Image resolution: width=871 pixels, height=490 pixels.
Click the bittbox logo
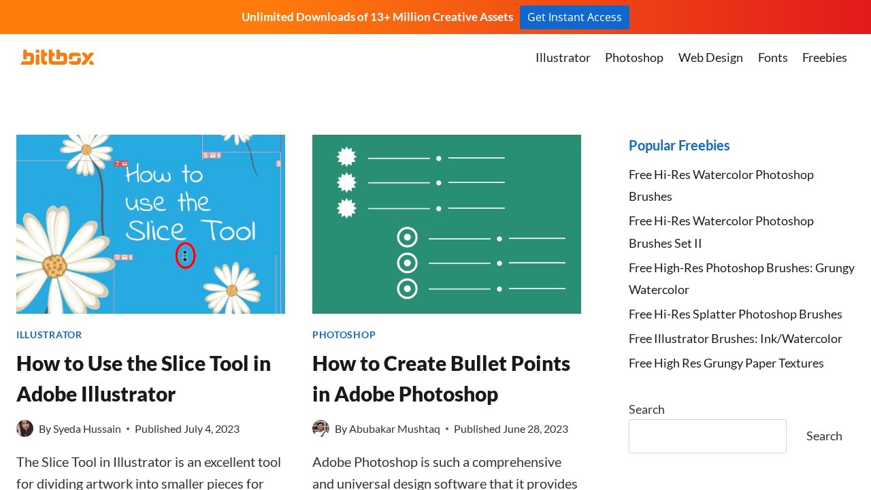(57, 57)
